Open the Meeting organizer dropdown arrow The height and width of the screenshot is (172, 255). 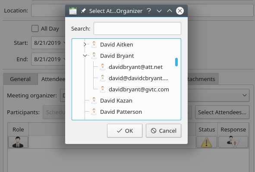click(245, 95)
